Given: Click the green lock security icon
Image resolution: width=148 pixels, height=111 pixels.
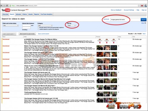Looking at the screenshot, I should (x=10, y=6).
